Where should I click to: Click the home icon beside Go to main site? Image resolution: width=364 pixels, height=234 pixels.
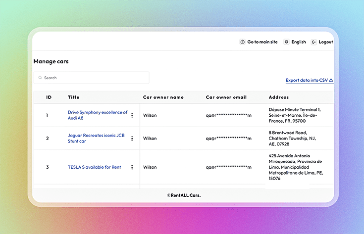point(242,42)
